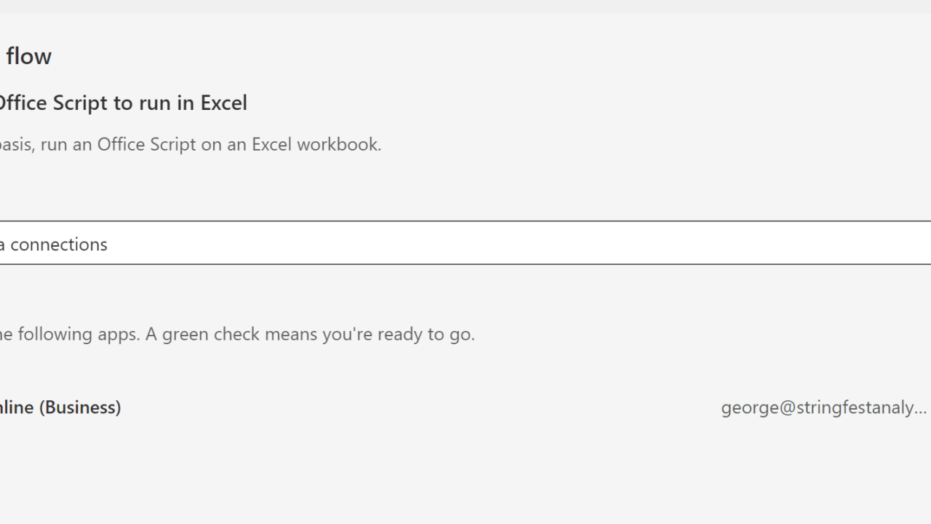Click the 'green check means you're ready' text
931x524 pixels.
pyautogui.click(x=276, y=335)
